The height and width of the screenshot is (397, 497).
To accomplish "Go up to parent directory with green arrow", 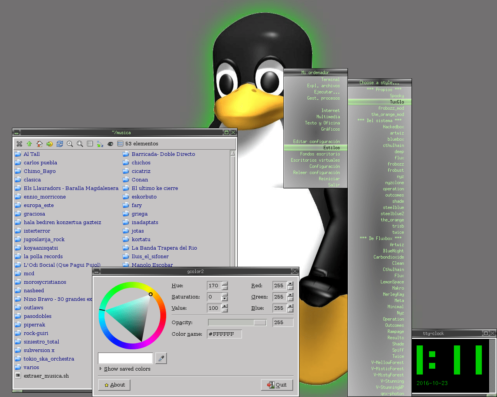I will click(30, 144).
